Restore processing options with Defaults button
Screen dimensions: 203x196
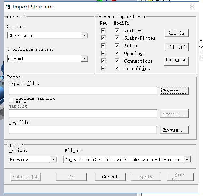tap(176, 62)
